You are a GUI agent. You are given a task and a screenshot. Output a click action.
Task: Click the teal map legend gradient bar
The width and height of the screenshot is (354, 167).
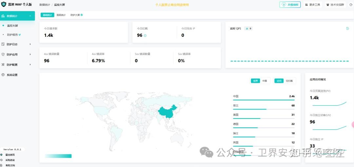[58, 156]
